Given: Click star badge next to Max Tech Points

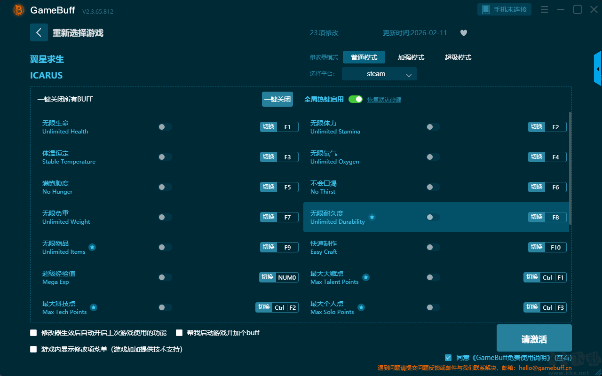Looking at the screenshot, I should [x=94, y=307].
